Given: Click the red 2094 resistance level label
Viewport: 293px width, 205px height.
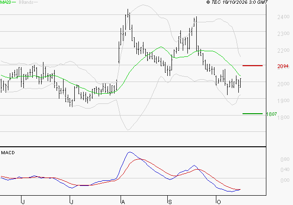Looking at the screenshot, I should coord(283,66).
